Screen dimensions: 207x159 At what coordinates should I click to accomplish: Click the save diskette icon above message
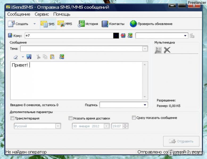tap(29, 57)
